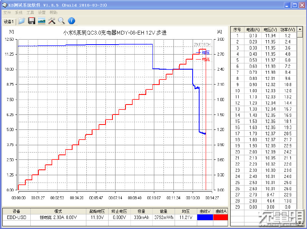This screenshot has height=229, width=307.
Task: Open the 系统 menu
Action: 18,13
